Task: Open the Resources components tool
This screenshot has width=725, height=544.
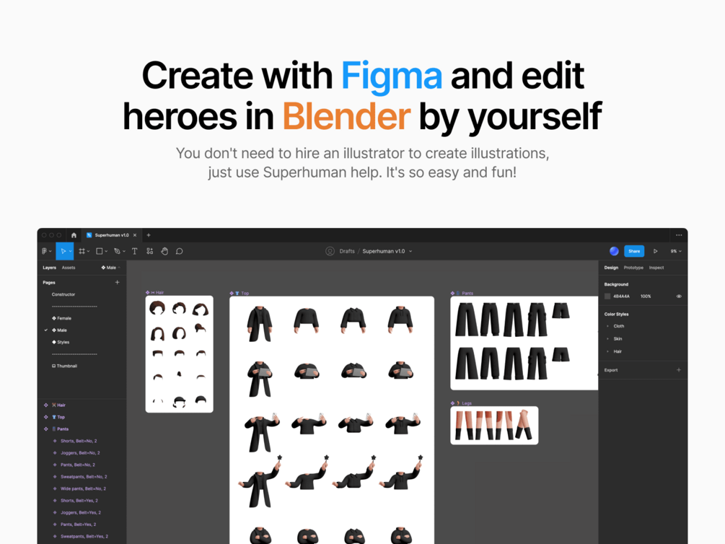Action: click(150, 251)
